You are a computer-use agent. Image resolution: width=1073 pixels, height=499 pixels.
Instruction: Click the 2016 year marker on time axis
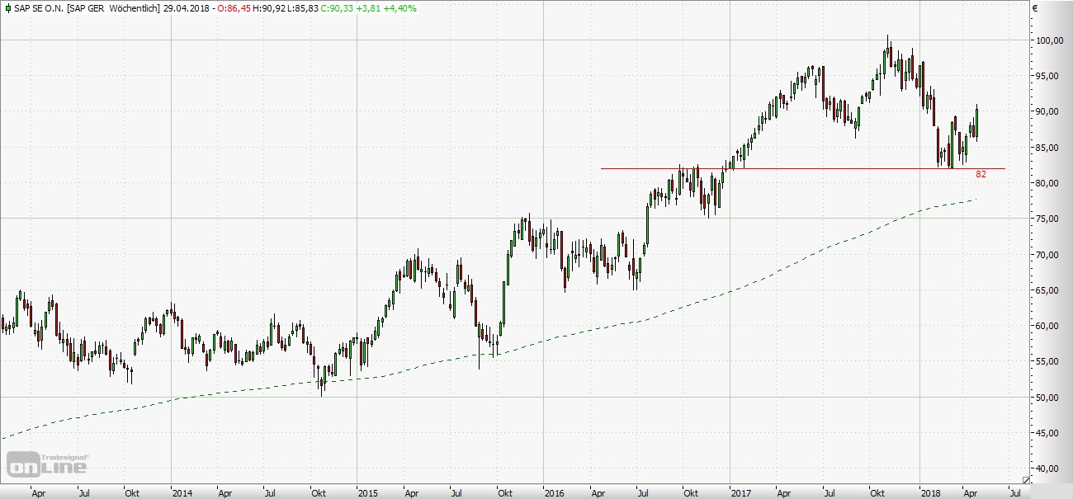coord(553,493)
